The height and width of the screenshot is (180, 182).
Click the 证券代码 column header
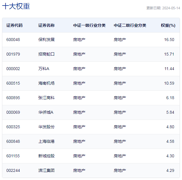click(14, 25)
